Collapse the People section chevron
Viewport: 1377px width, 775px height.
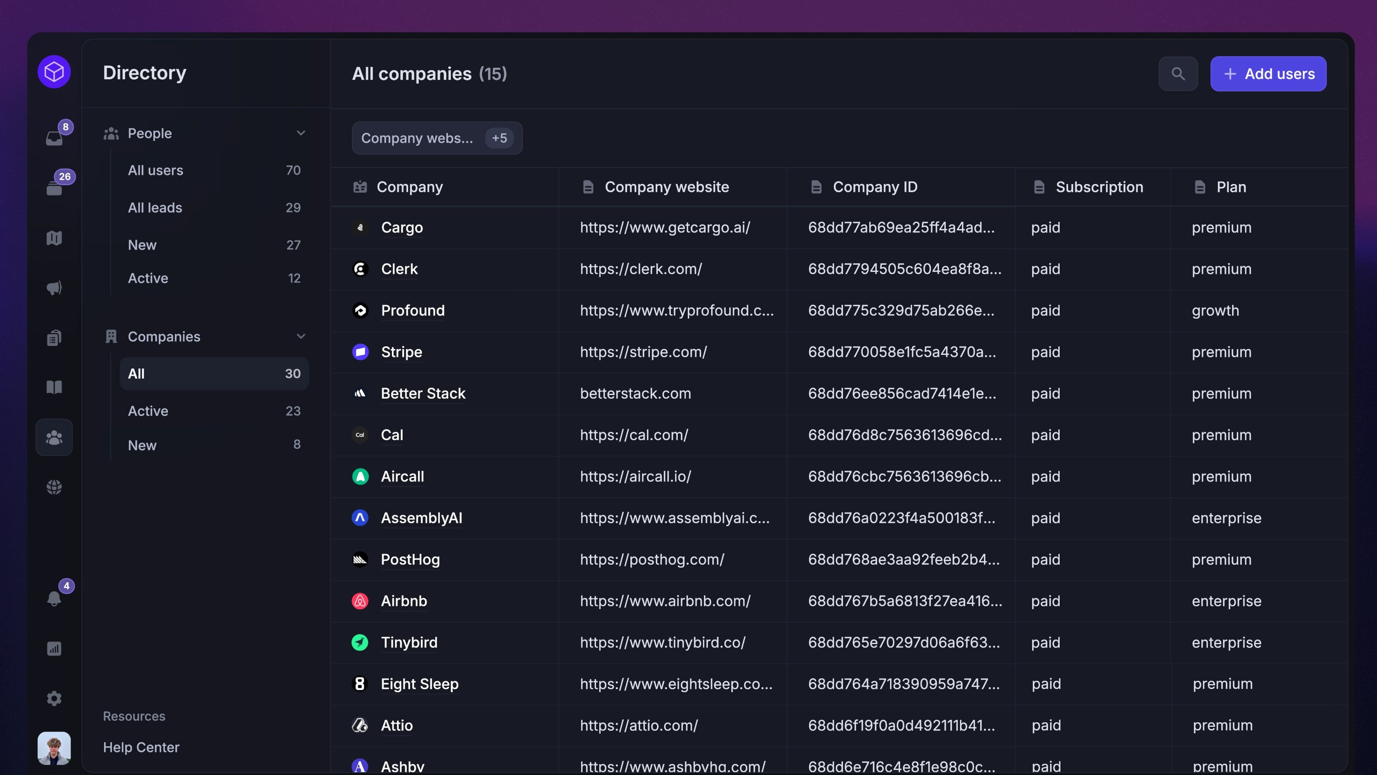[x=301, y=133]
